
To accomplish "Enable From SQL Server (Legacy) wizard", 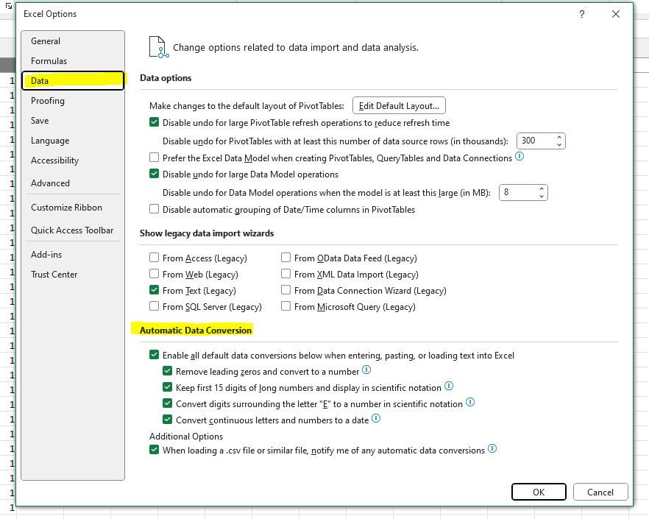I will pos(154,306).
